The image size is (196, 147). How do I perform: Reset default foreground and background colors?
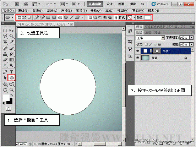coord(4,103)
